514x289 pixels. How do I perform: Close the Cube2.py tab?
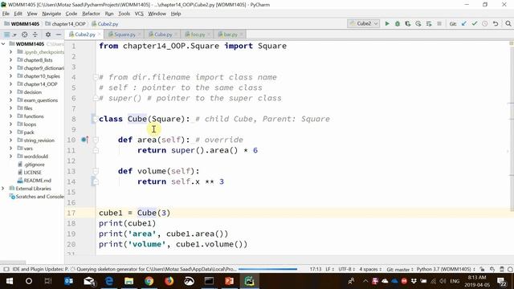point(100,35)
